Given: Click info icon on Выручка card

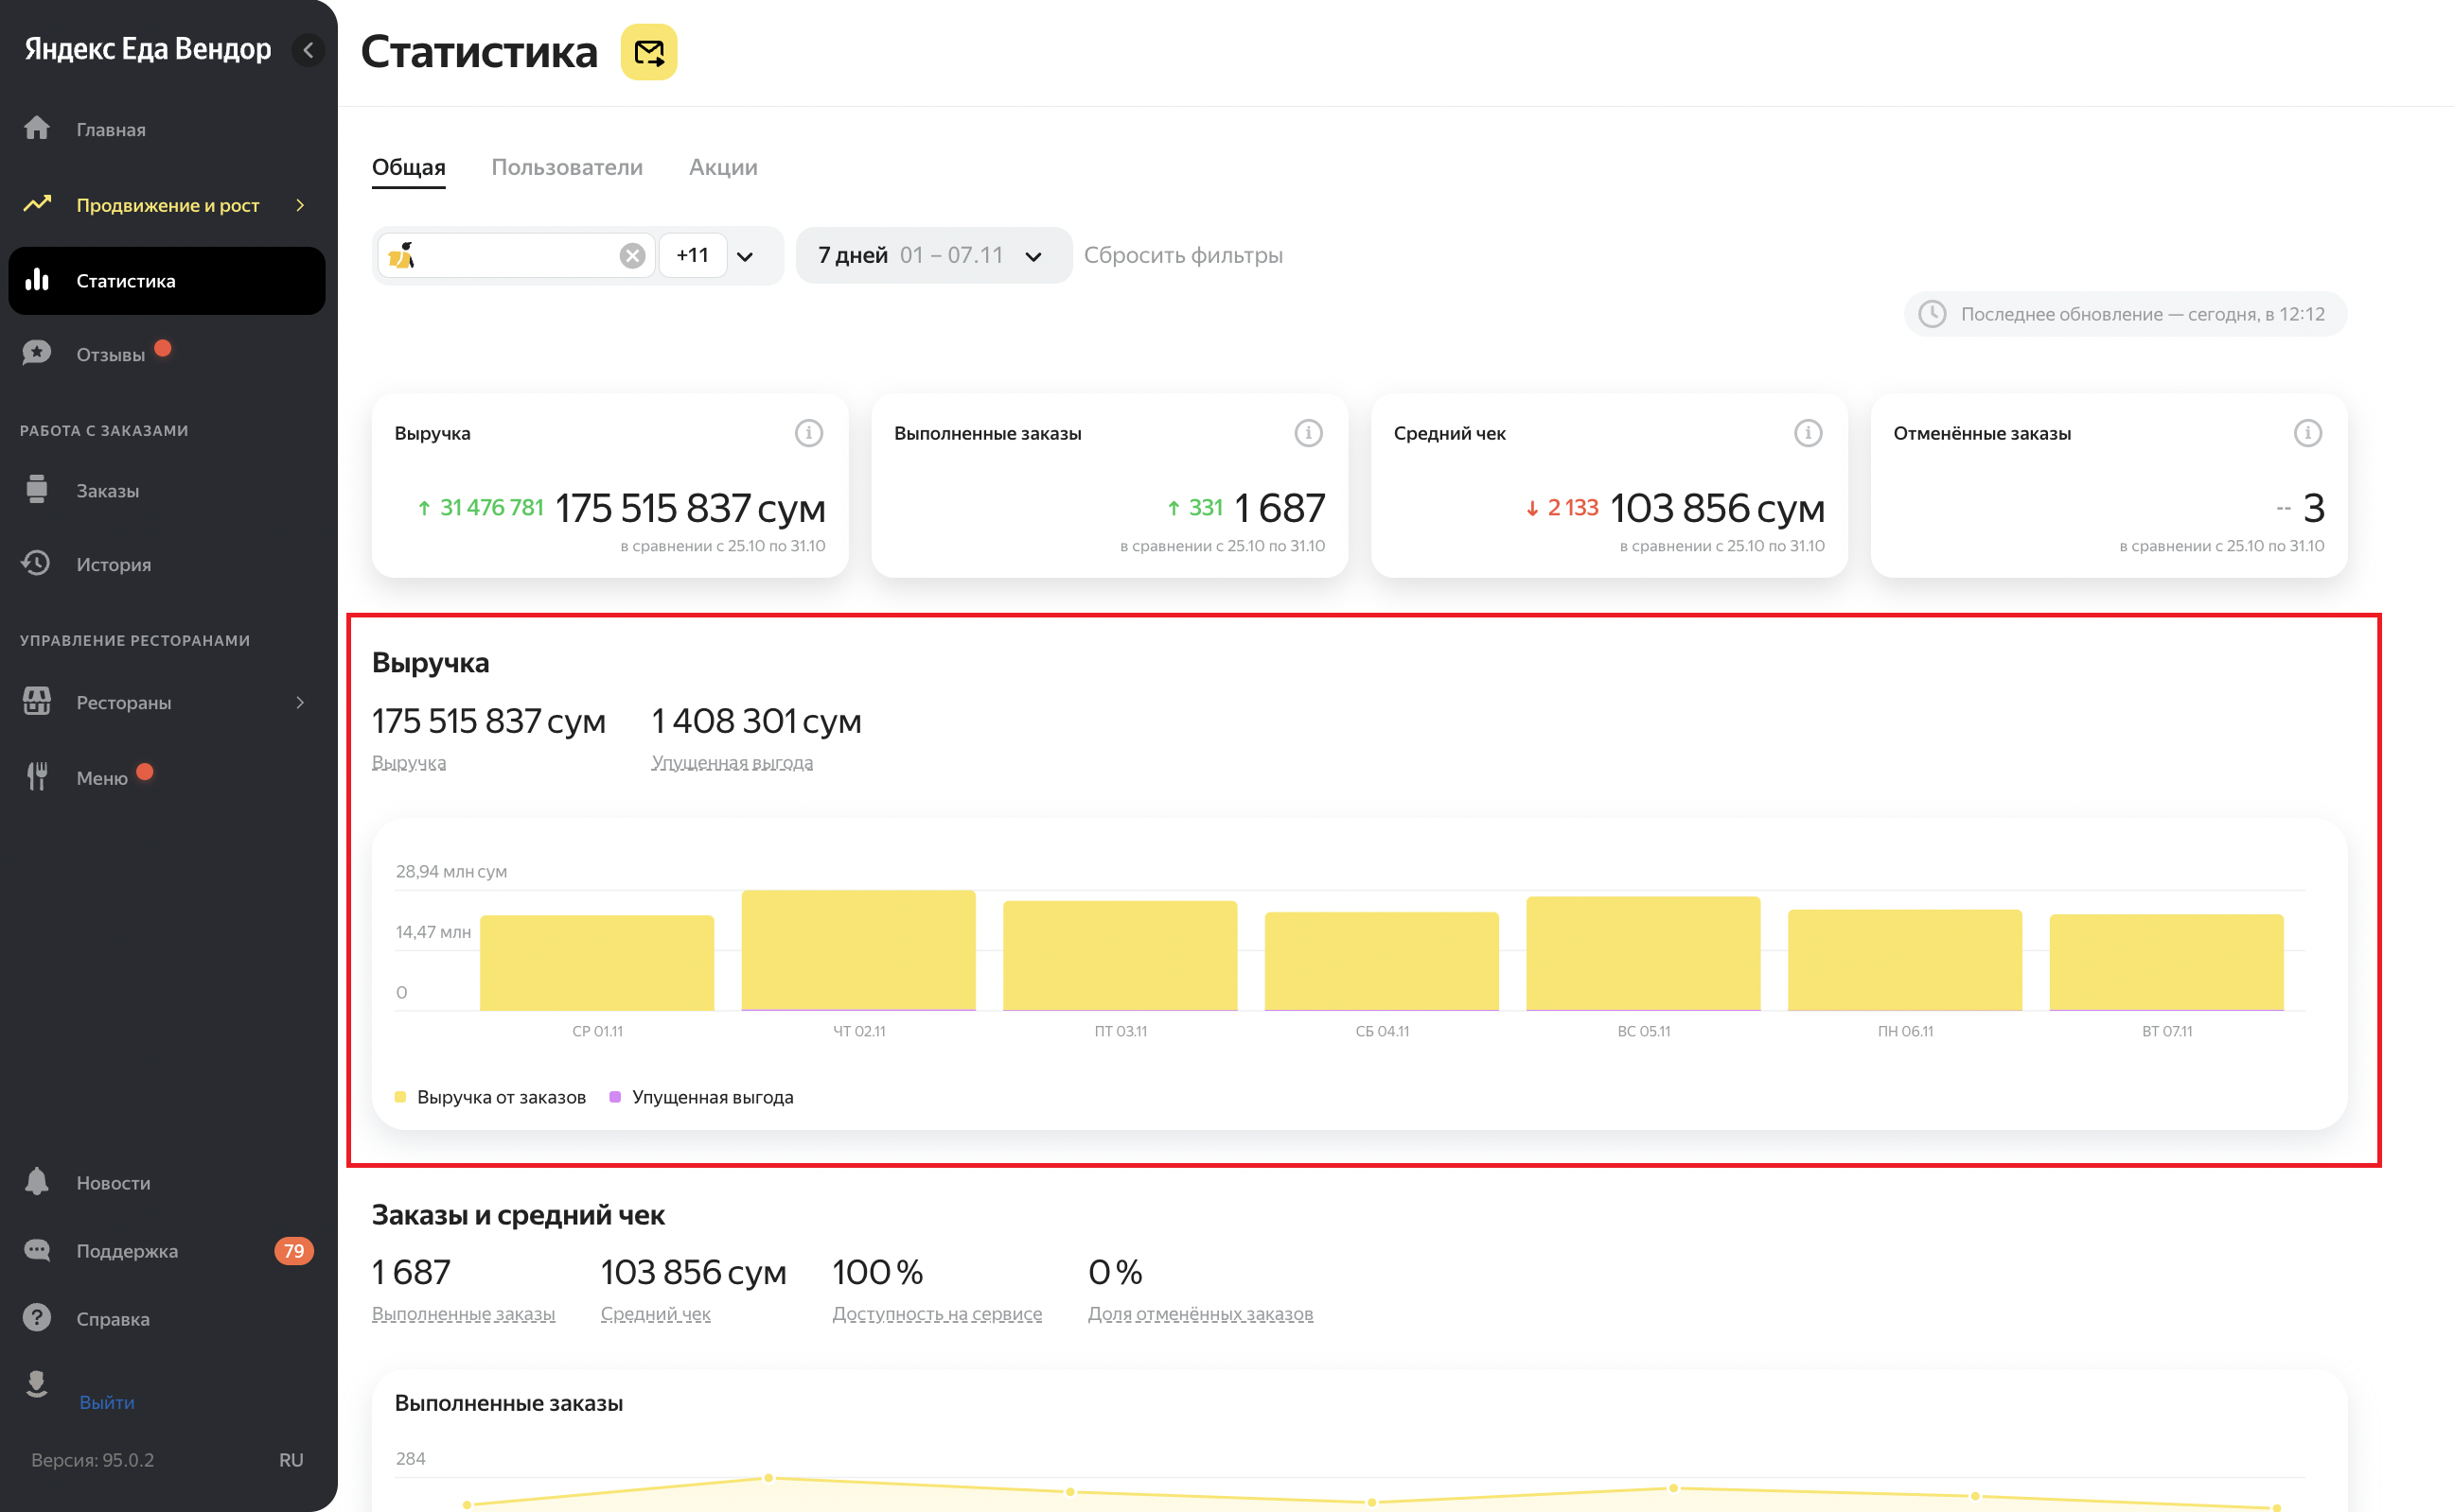Looking at the screenshot, I should (808, 433).
